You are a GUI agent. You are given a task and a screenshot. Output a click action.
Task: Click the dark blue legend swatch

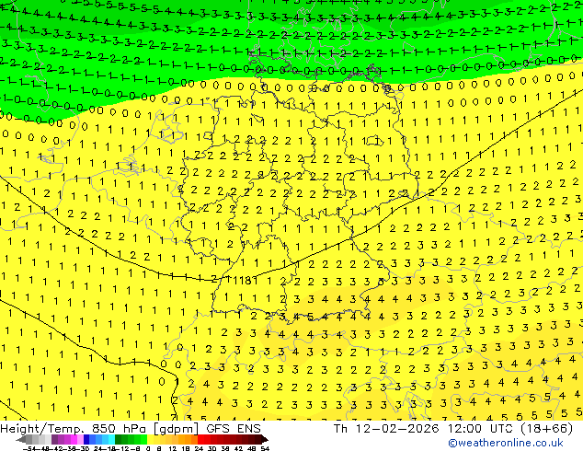(86, 440)
